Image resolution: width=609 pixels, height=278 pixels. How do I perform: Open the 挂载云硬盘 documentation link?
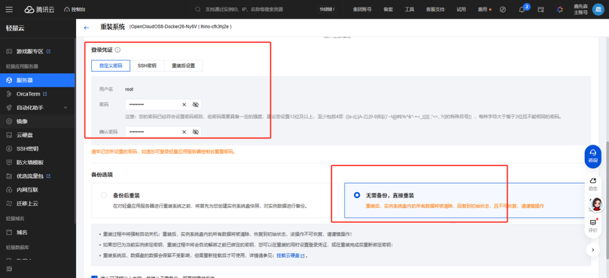pos(290,255)
